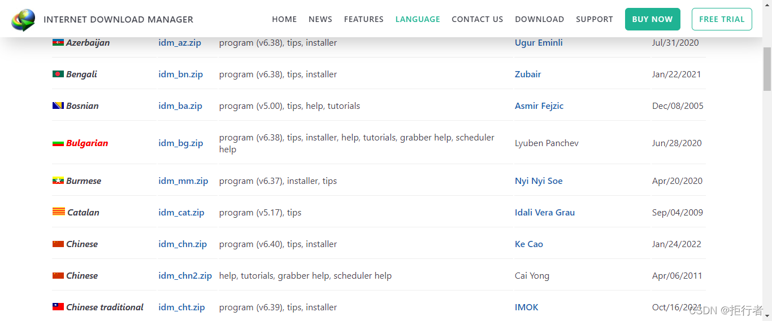Open translator link Idali Vera Grau

[x=545, y=213]
